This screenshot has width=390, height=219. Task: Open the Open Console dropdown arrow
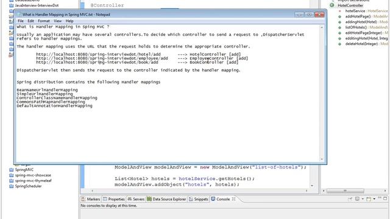click(x=374, y=199)
